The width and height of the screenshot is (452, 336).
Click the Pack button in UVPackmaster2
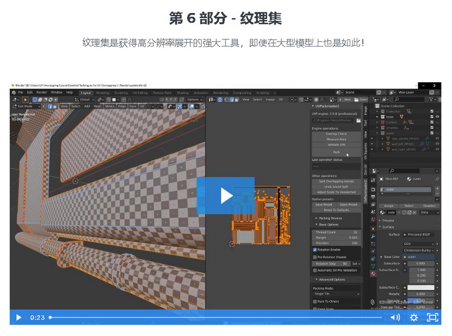(x=336, y=152)
